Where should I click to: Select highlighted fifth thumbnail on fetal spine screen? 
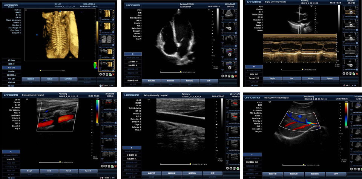[x=107, y=66]
